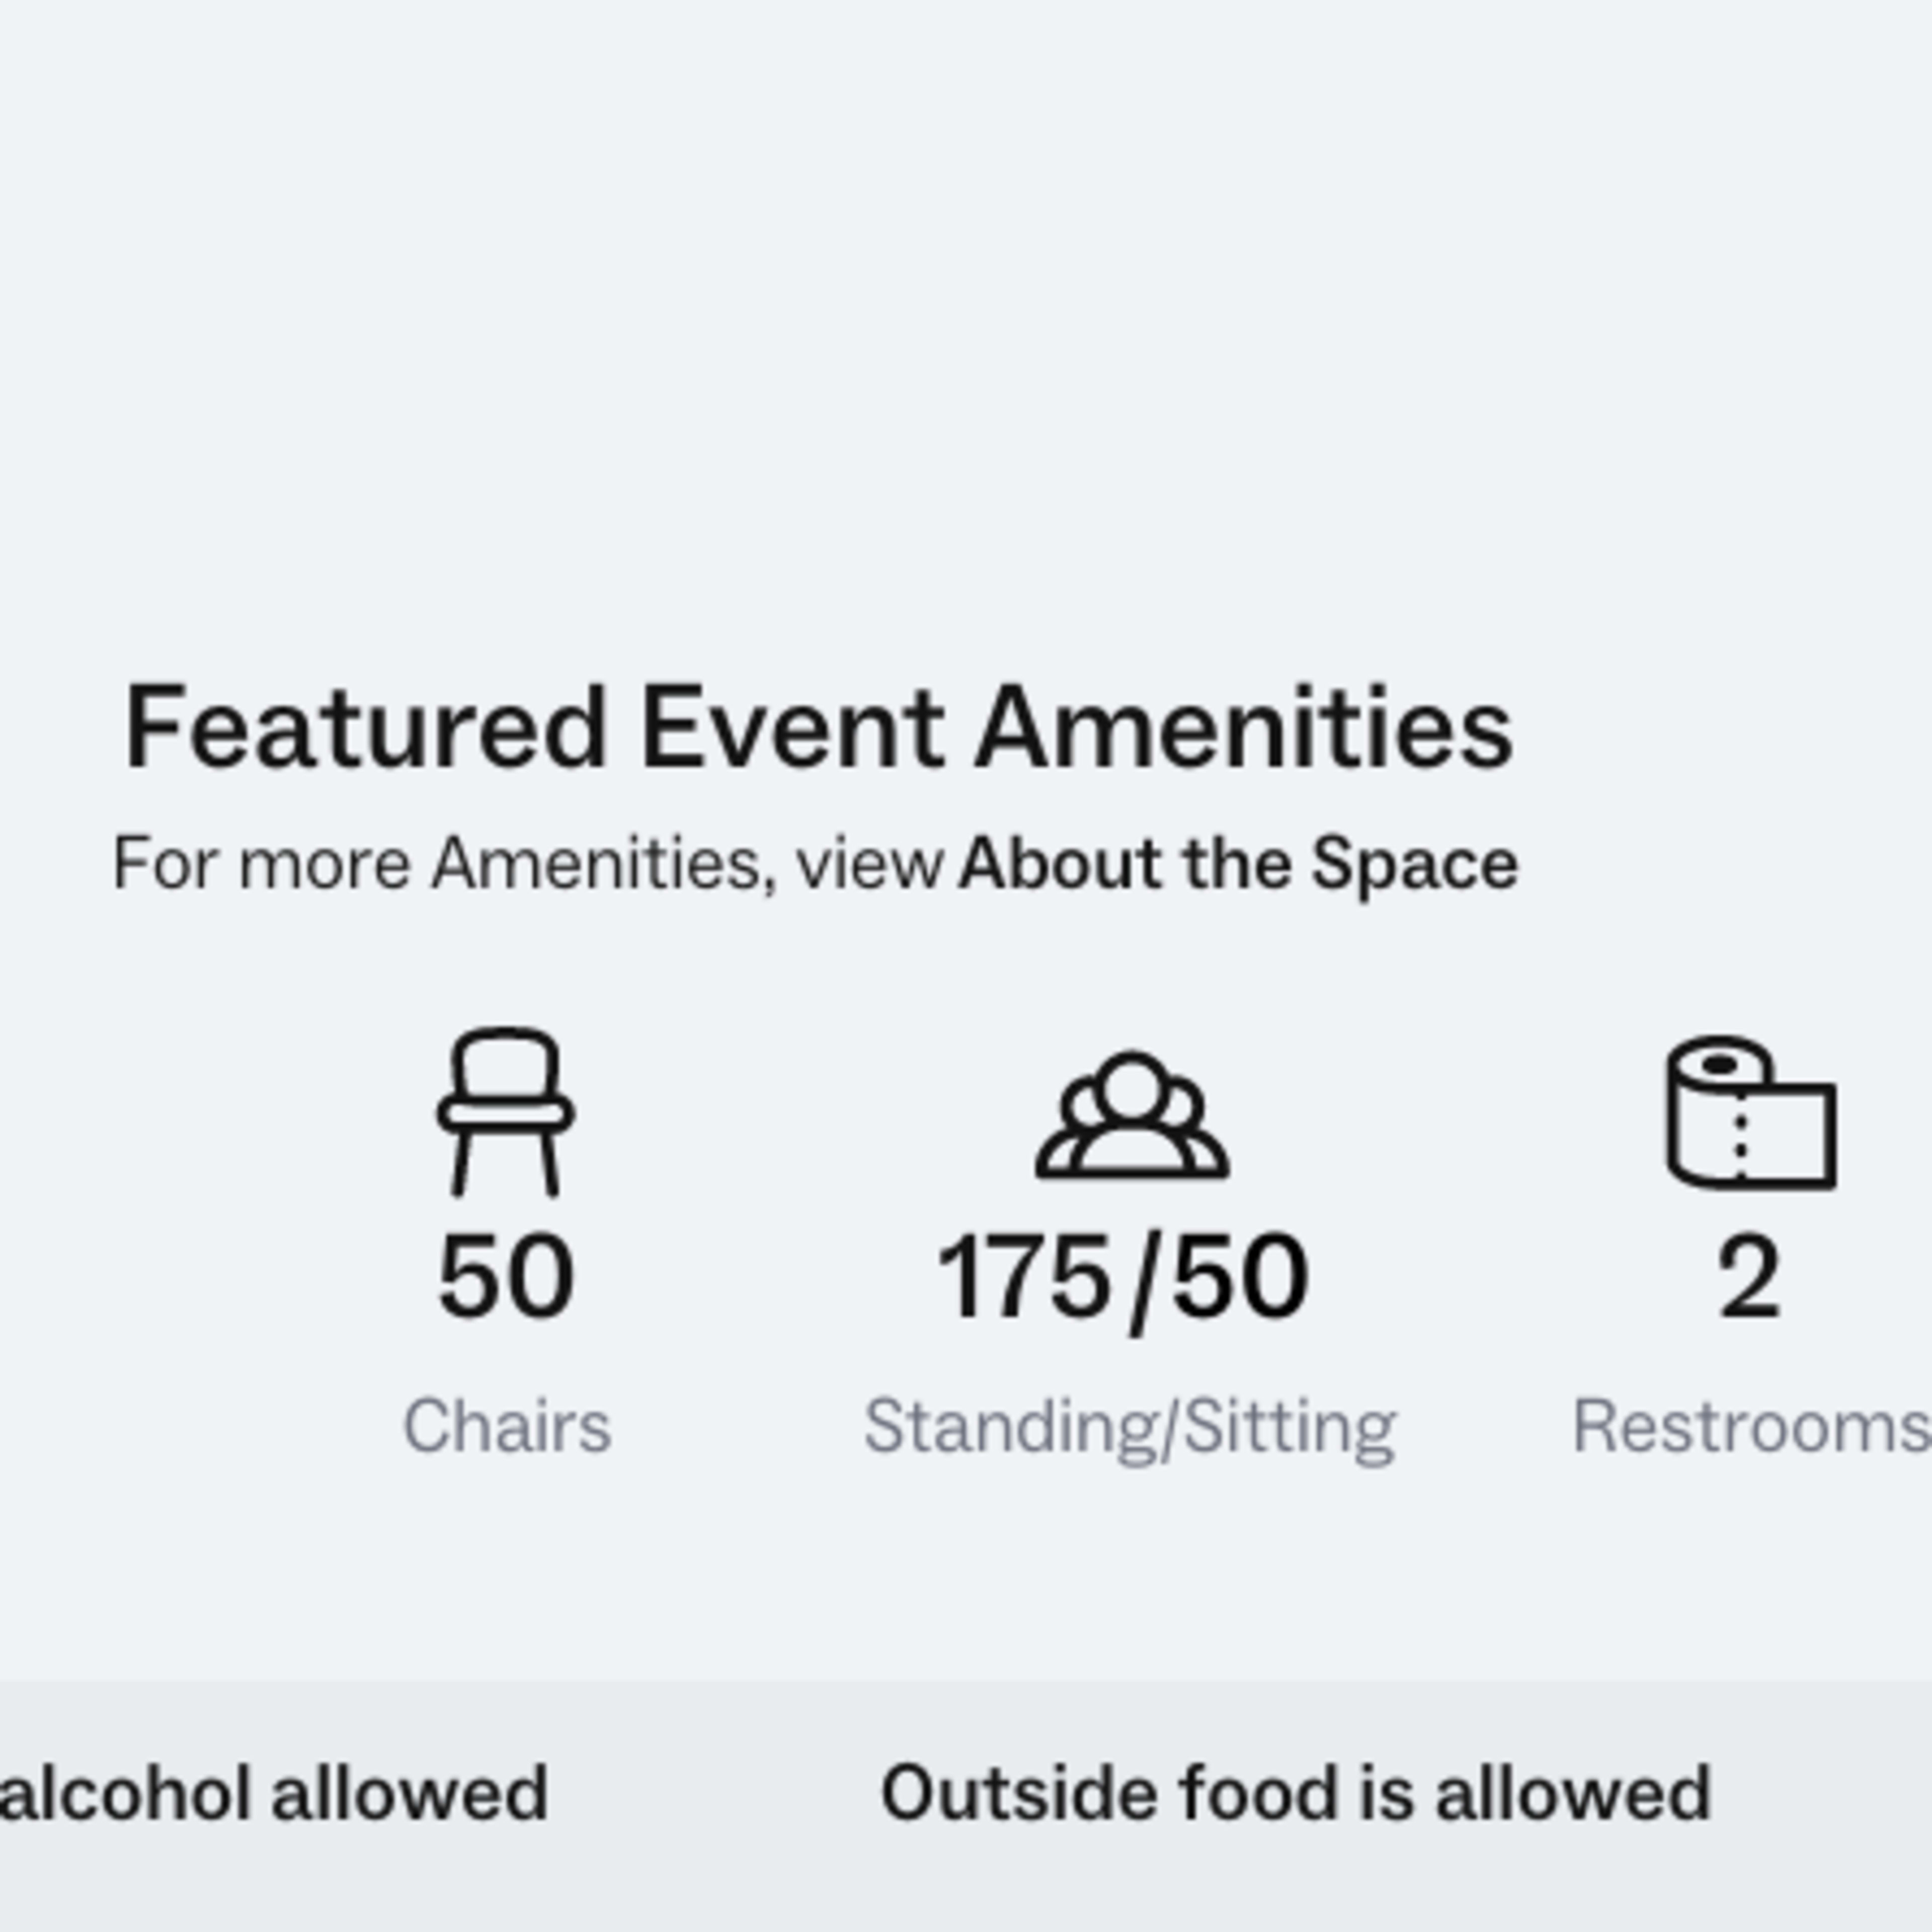This screenshot has height=1932, width=1932.
Task: Click the slash separating 175 and 50
Action: (1142, 1284)
